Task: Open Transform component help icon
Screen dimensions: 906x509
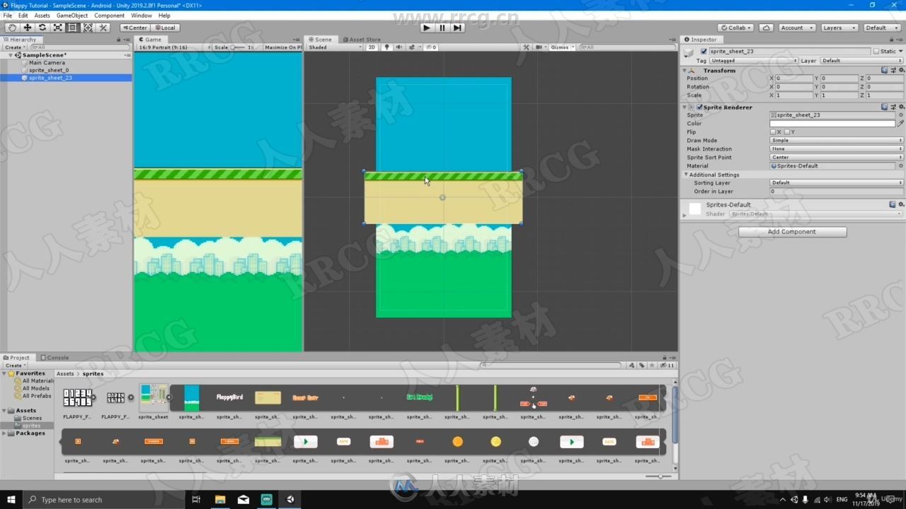Action: (x=884, y=70)
